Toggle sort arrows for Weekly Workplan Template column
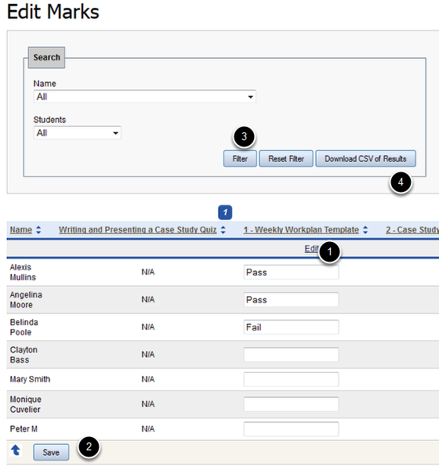This screenshot has height=466, width=439. 365,229
